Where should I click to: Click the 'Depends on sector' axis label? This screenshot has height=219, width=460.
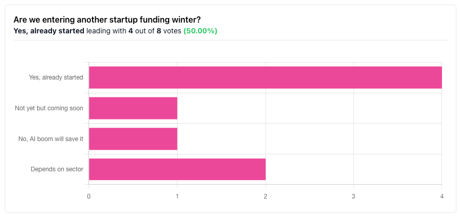[x=57, y=169]
